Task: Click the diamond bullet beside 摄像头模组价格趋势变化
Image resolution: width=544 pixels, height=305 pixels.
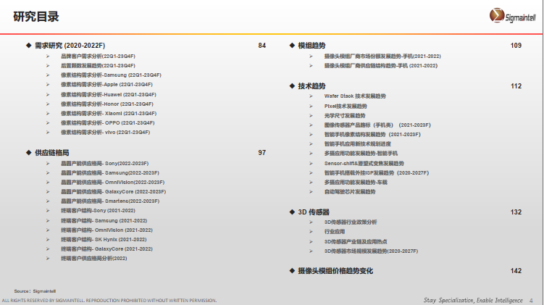Action: 291,270
